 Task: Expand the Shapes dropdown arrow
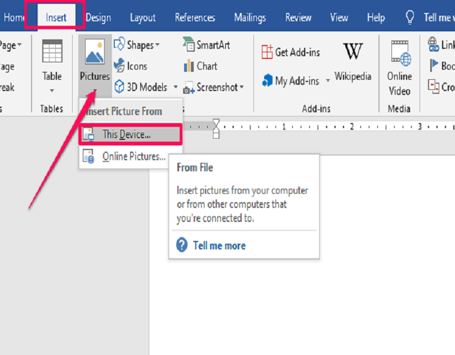pos(157,45)
